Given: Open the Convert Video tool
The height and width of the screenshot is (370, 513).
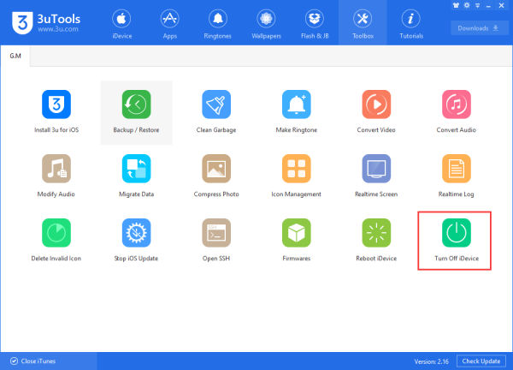Looking at the screenshot, I should tap(377, 104).
